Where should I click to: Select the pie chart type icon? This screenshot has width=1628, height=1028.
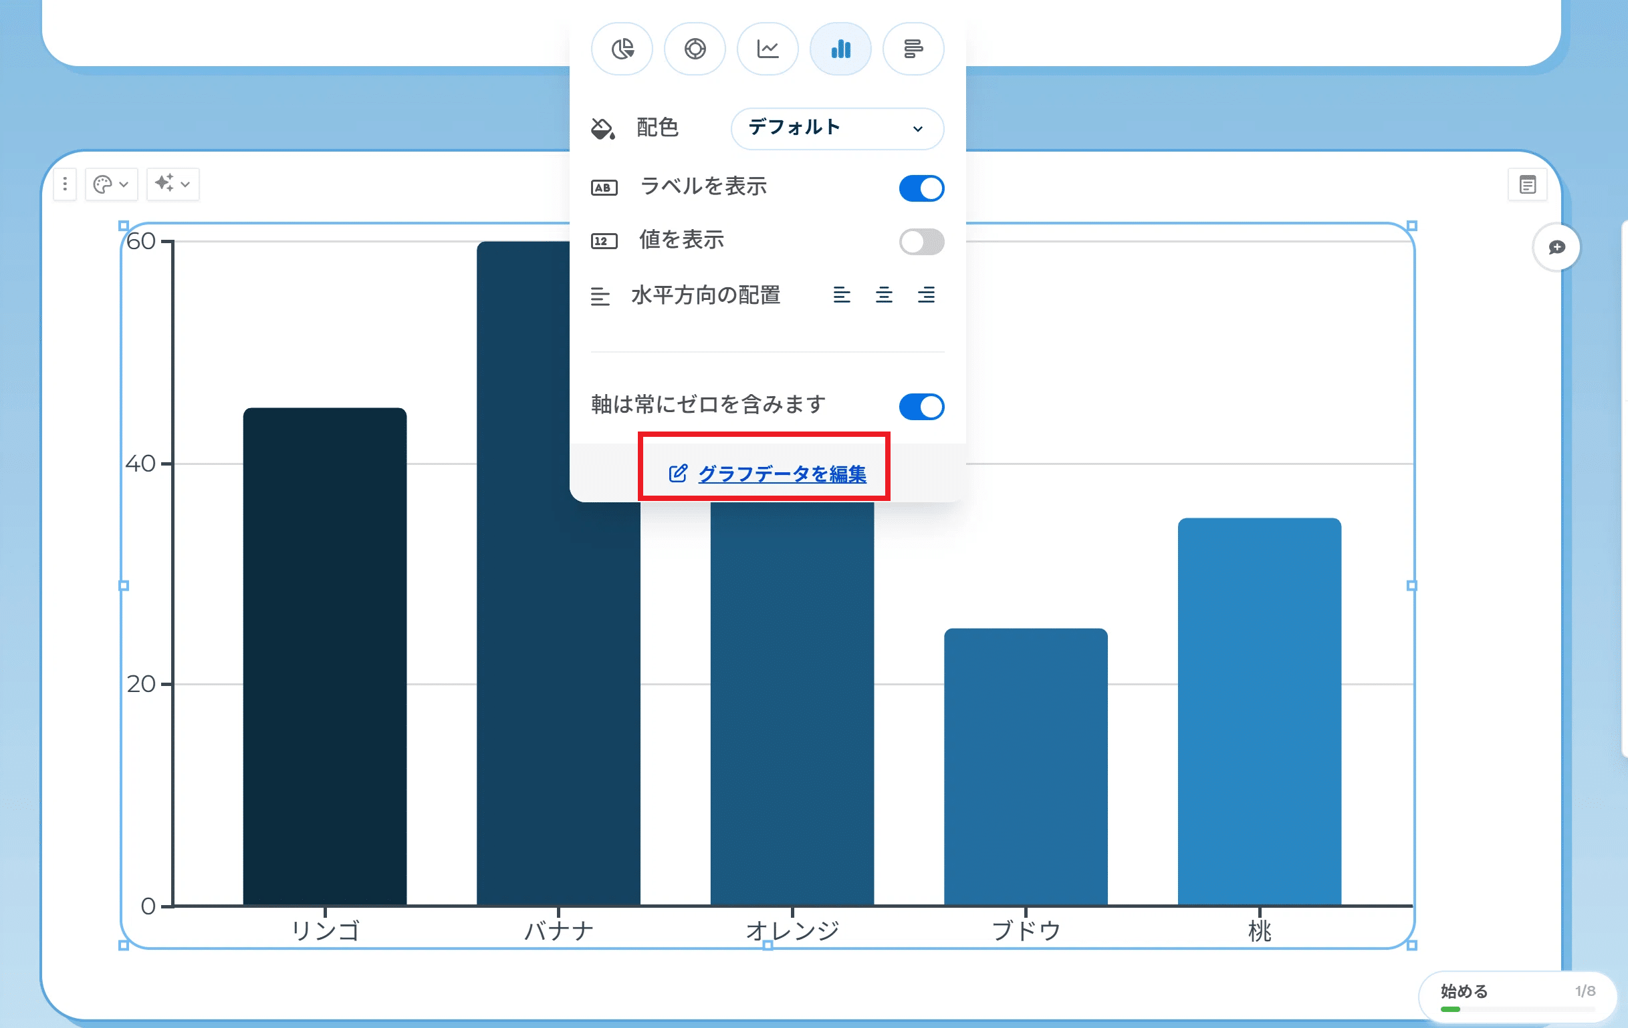tap(621, 49)
